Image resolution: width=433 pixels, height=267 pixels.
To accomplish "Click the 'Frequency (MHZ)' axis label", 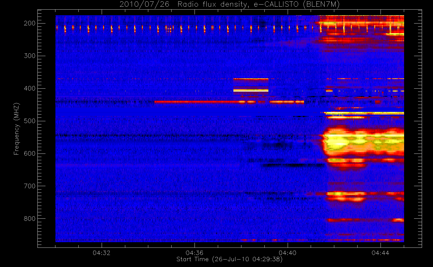I will point(17,129).
